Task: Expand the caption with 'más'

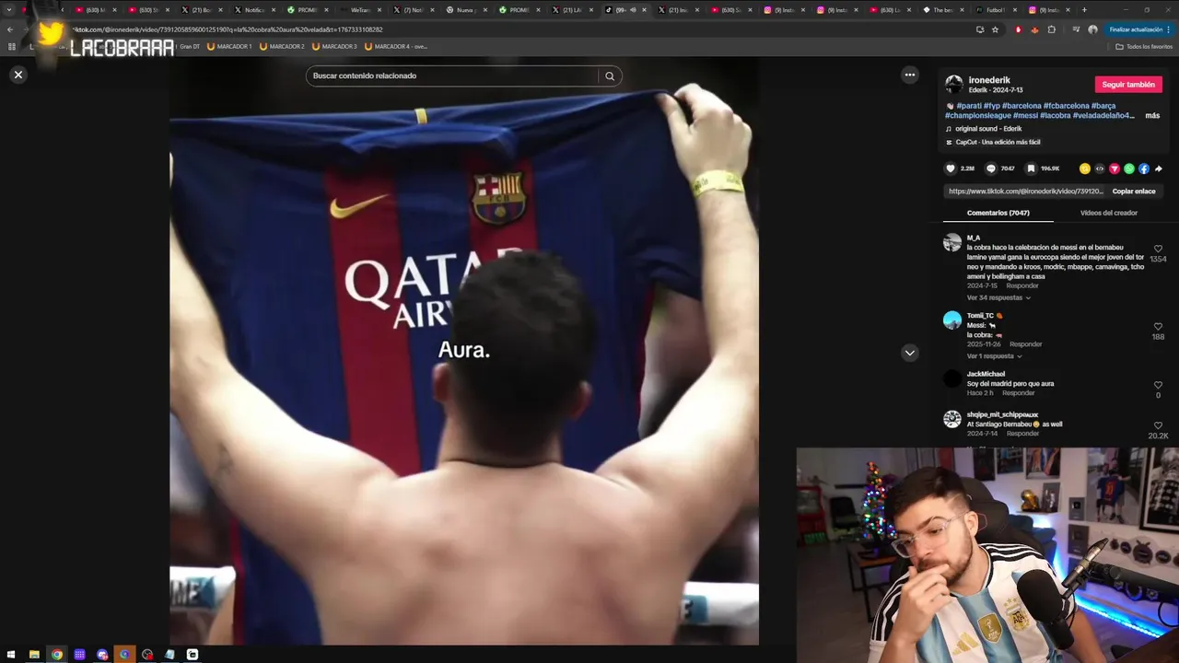Action: pyautogui.click(x=1152, y=116)
